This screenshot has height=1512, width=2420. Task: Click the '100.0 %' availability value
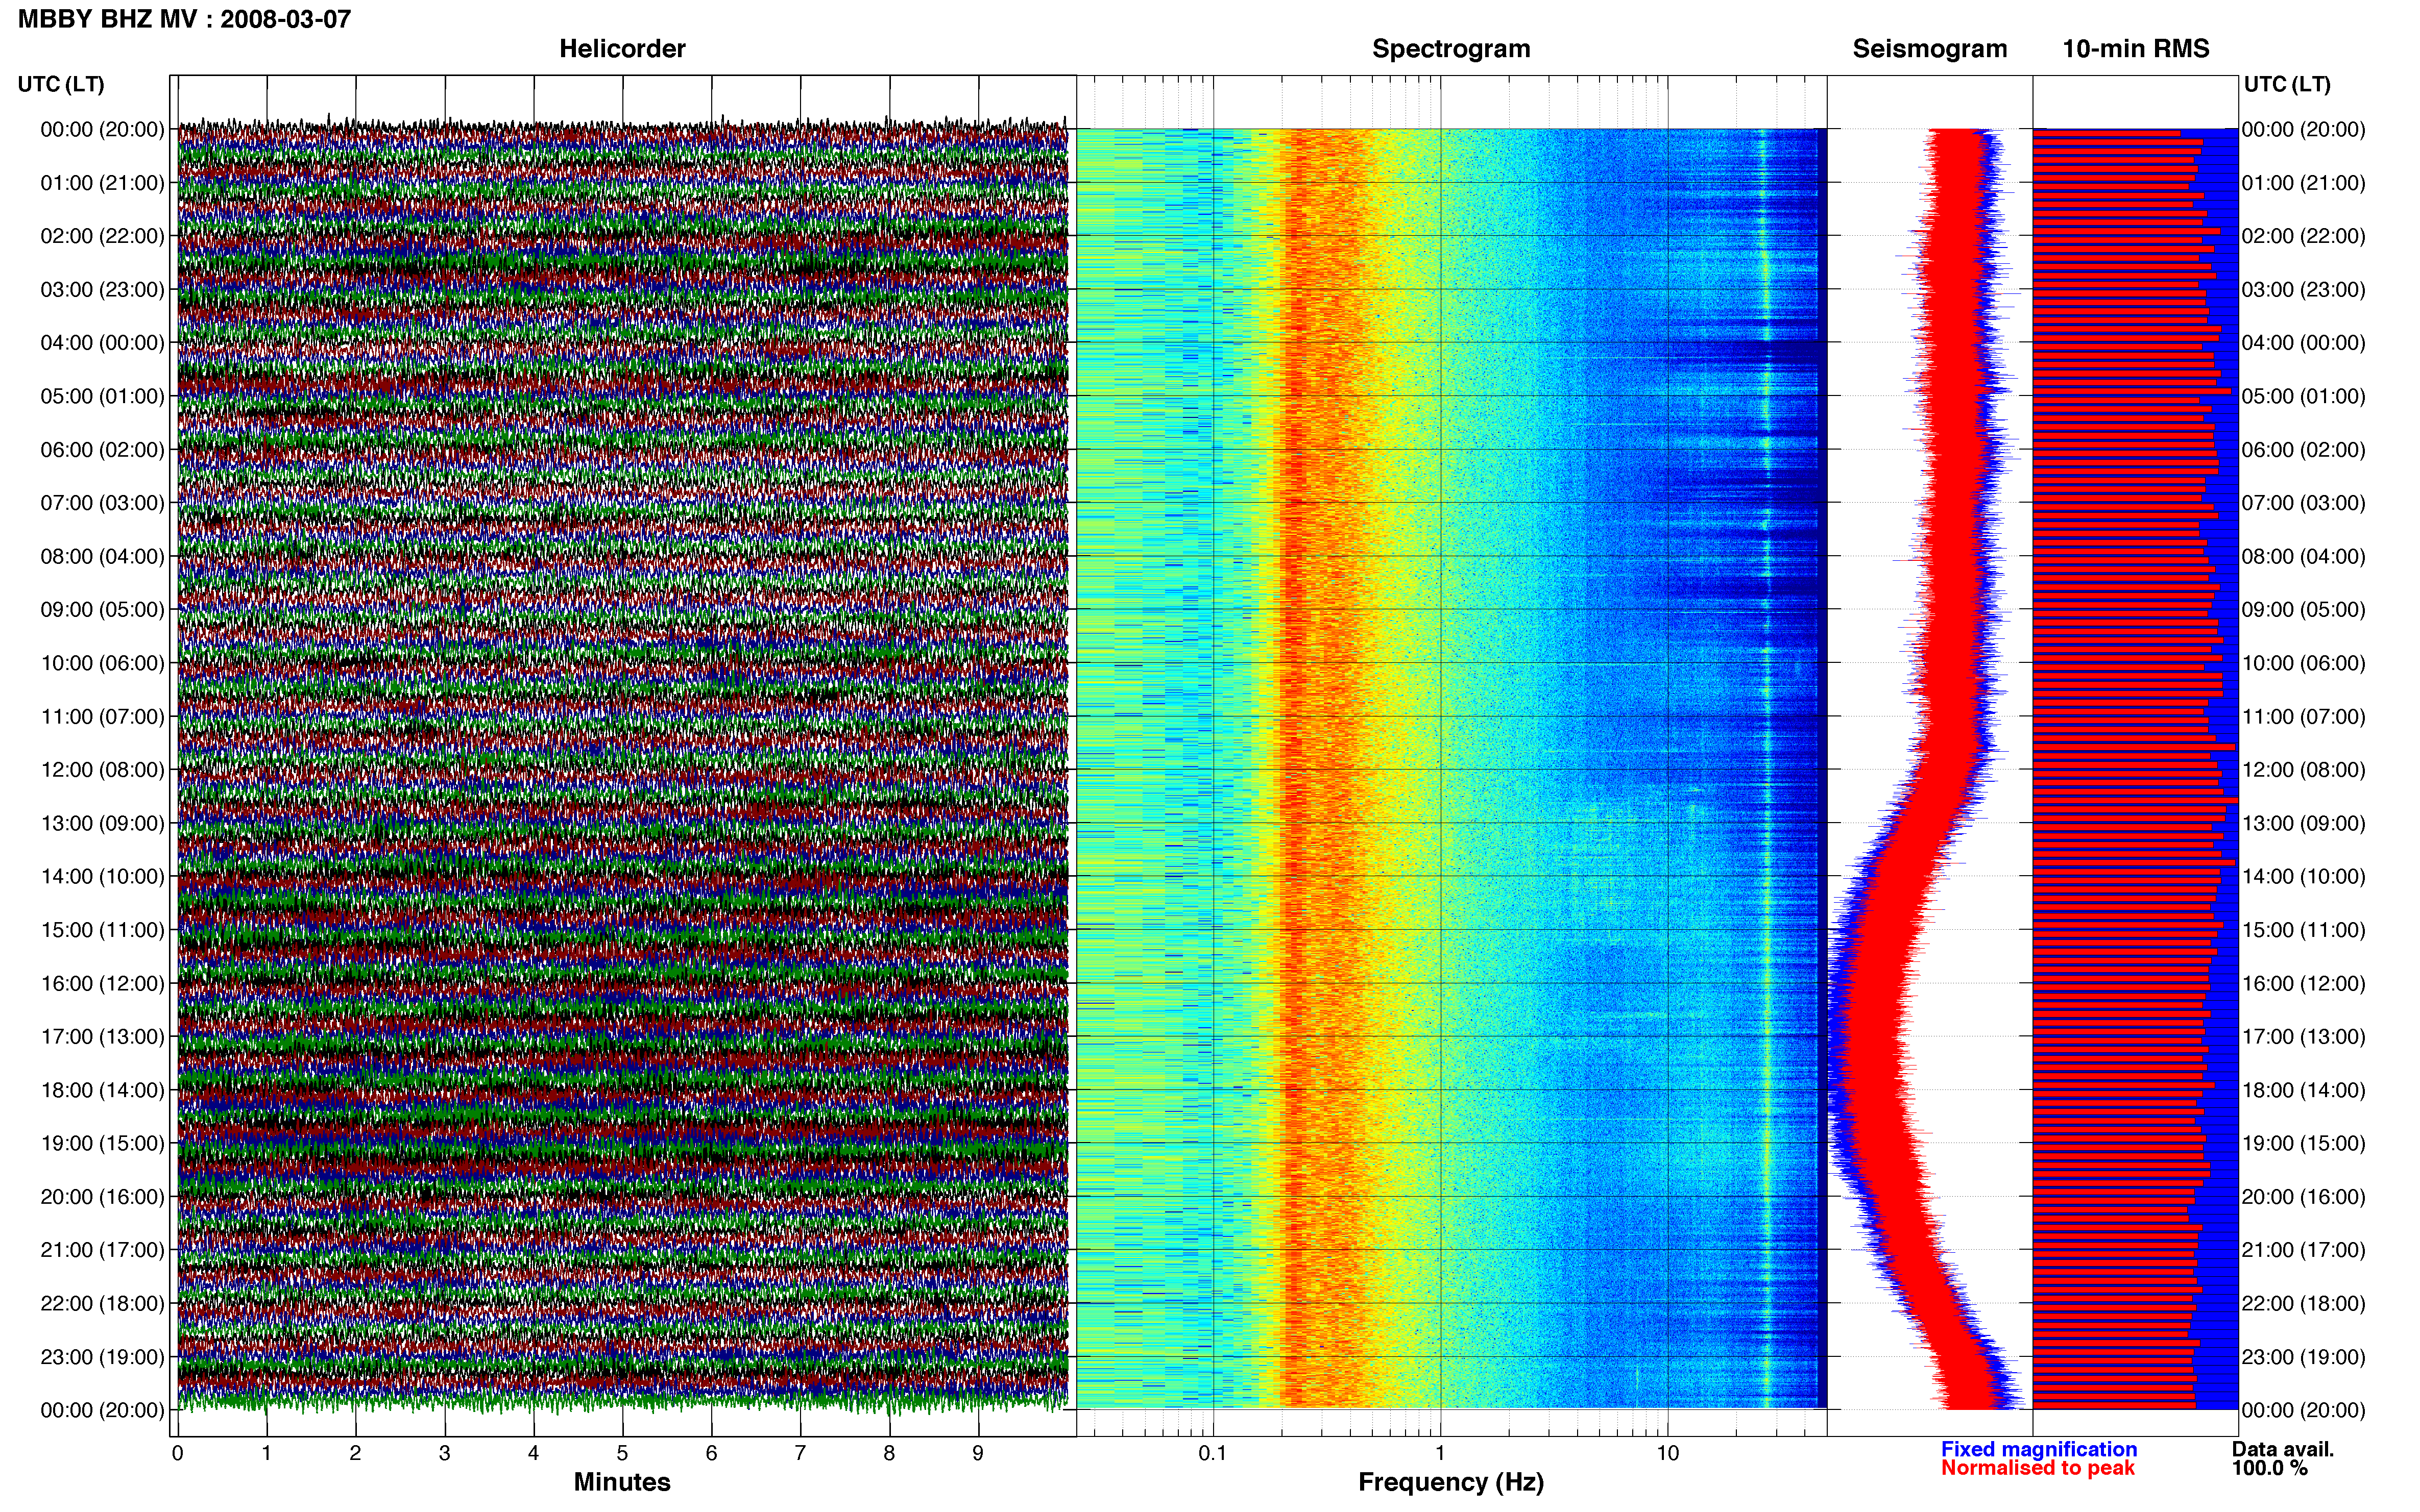2269,1468
